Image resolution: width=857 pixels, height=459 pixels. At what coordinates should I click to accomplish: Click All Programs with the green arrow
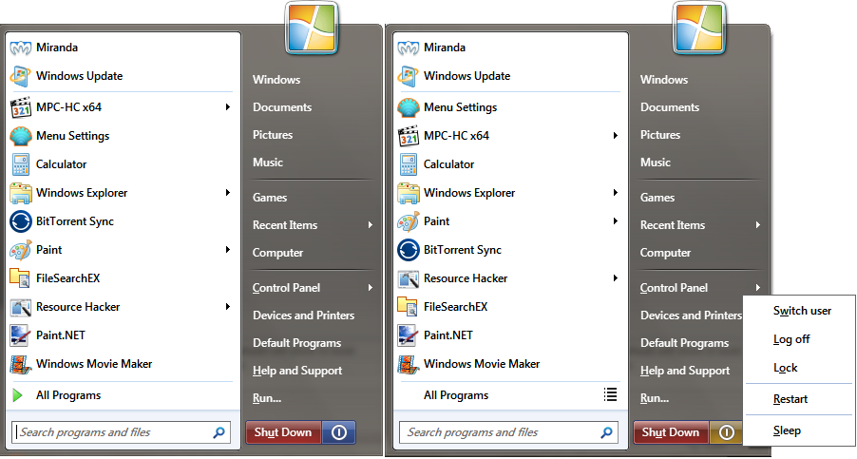67,395
